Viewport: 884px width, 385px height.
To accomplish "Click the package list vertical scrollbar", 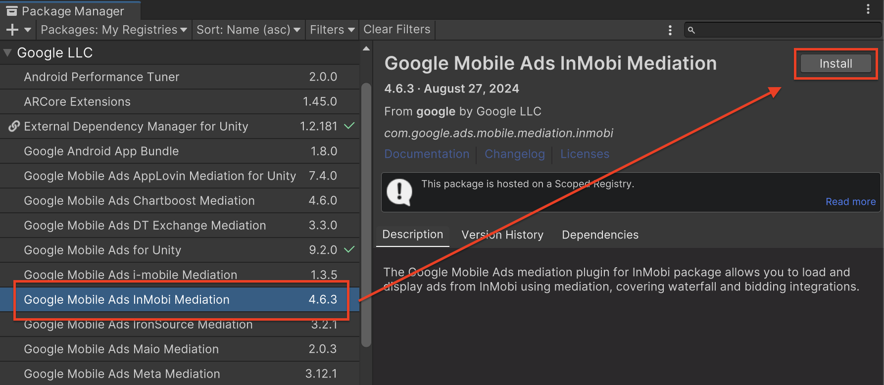I will (x=366, y=213).
